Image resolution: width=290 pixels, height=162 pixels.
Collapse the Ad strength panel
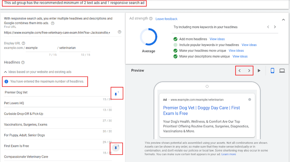(x=283, y=20)
